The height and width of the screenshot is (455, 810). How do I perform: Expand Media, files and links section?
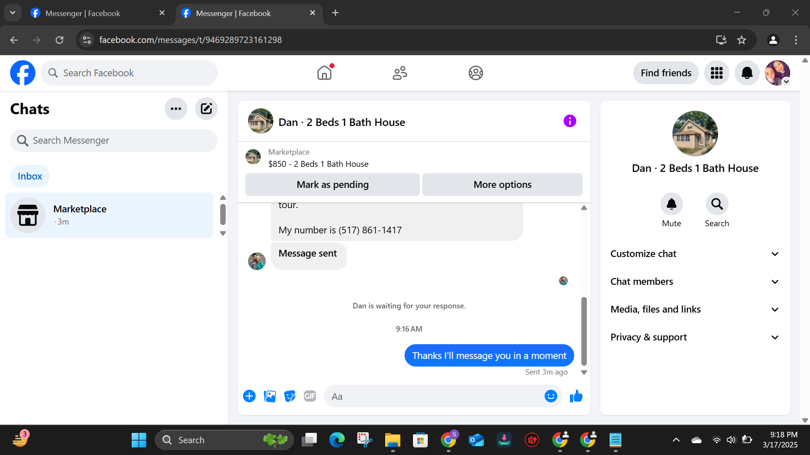coord(695,310)
